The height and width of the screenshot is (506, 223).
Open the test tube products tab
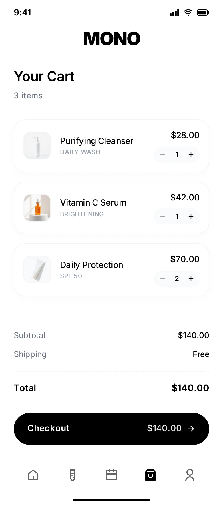[x=73, y=475]
